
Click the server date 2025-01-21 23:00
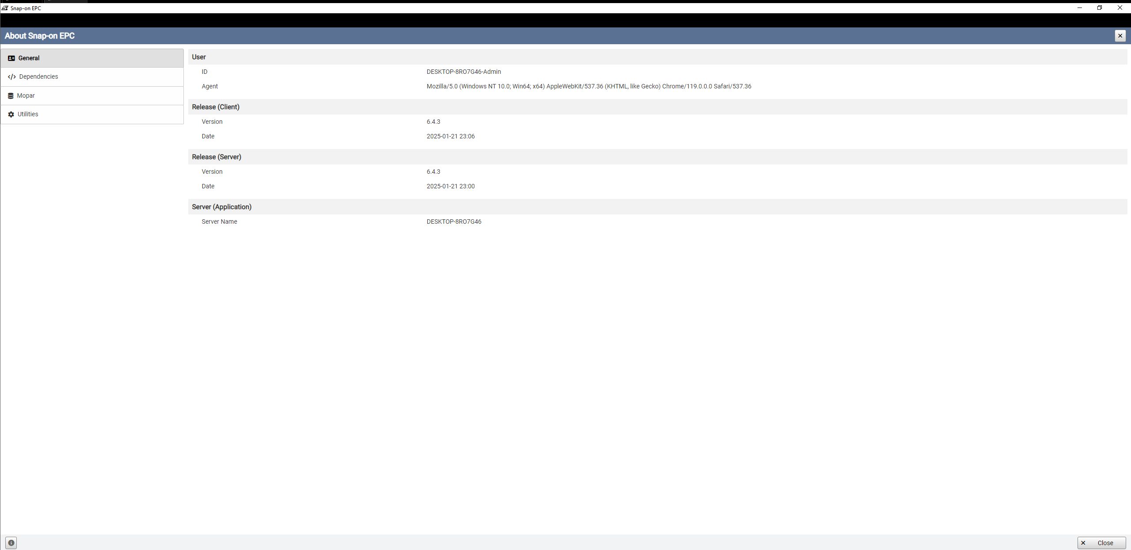pyautogui.click(x=450, y=186)
